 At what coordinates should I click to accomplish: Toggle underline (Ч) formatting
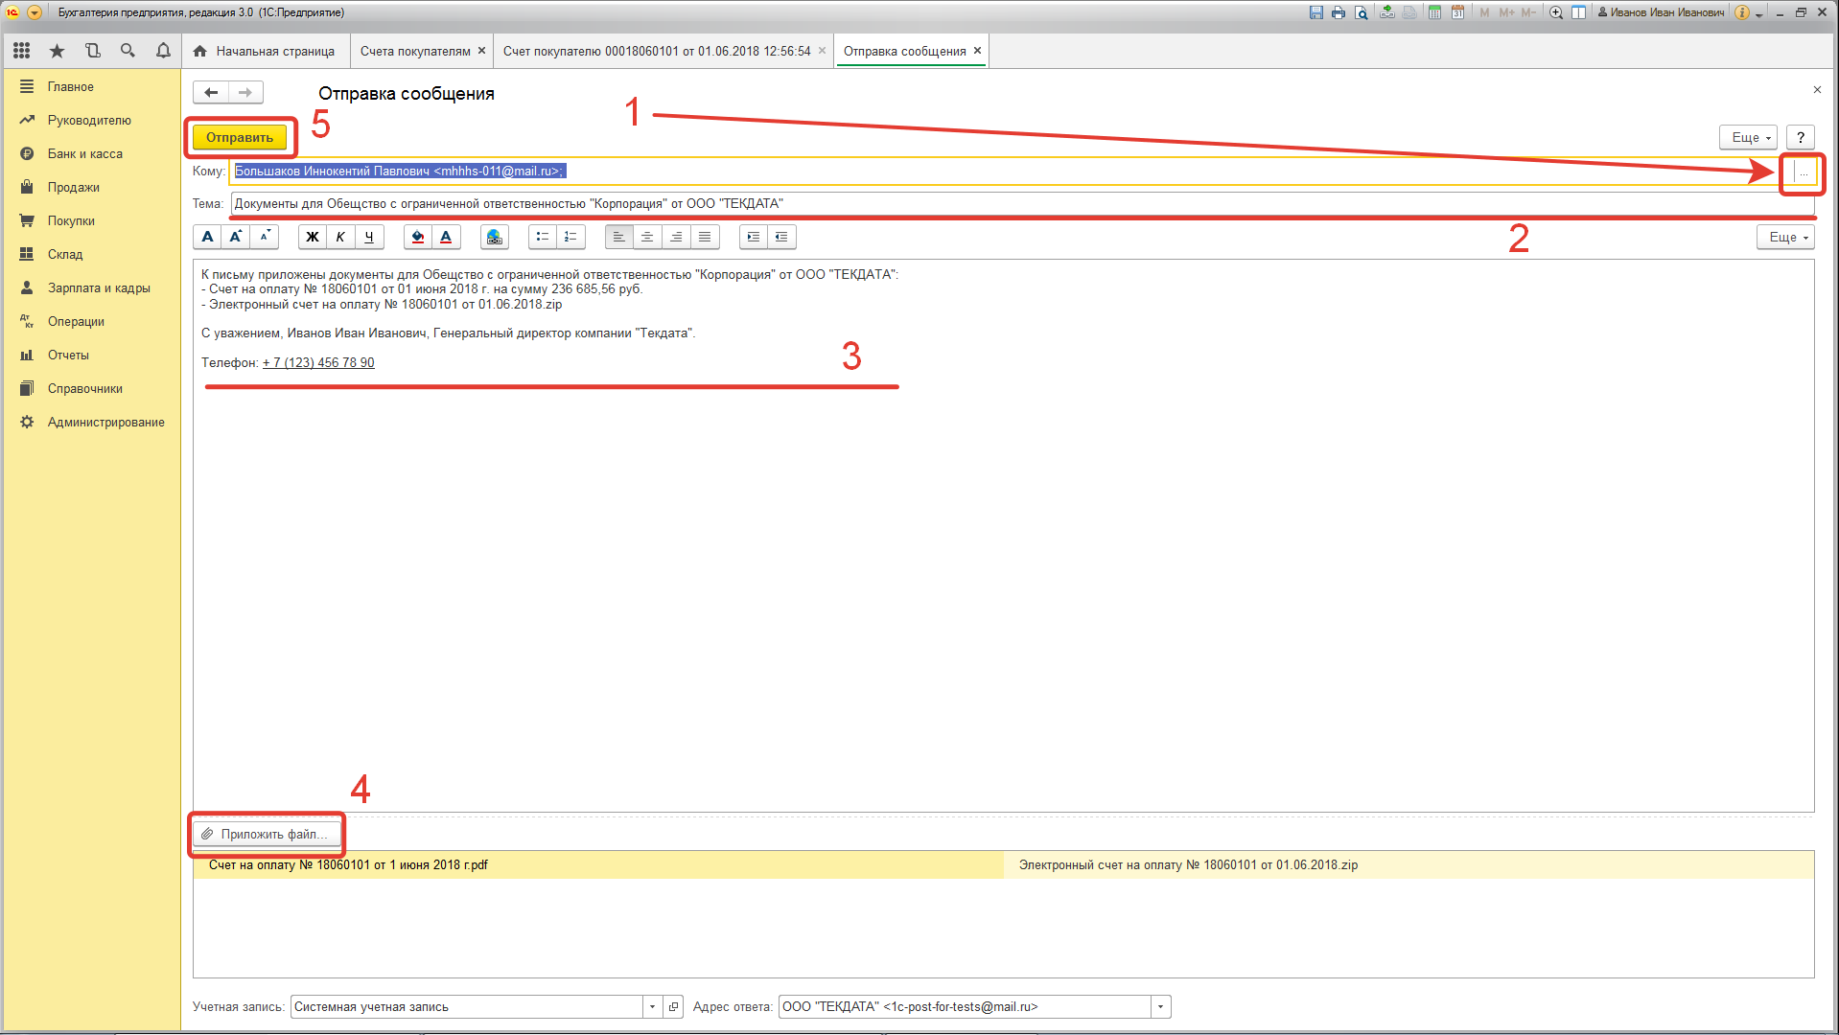pyautogui.click(x=369, y=237)
